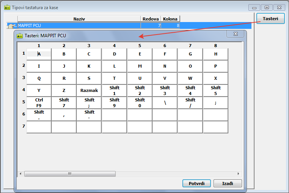289x193 pixels.
Task: Select the comma key cell
Action: pyautogui.click(x=64, y=115)
